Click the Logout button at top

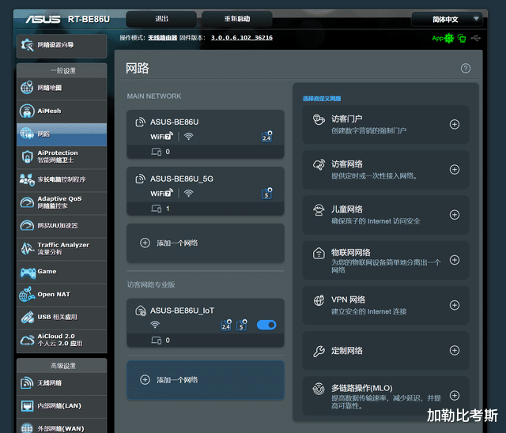coord(161,19)
